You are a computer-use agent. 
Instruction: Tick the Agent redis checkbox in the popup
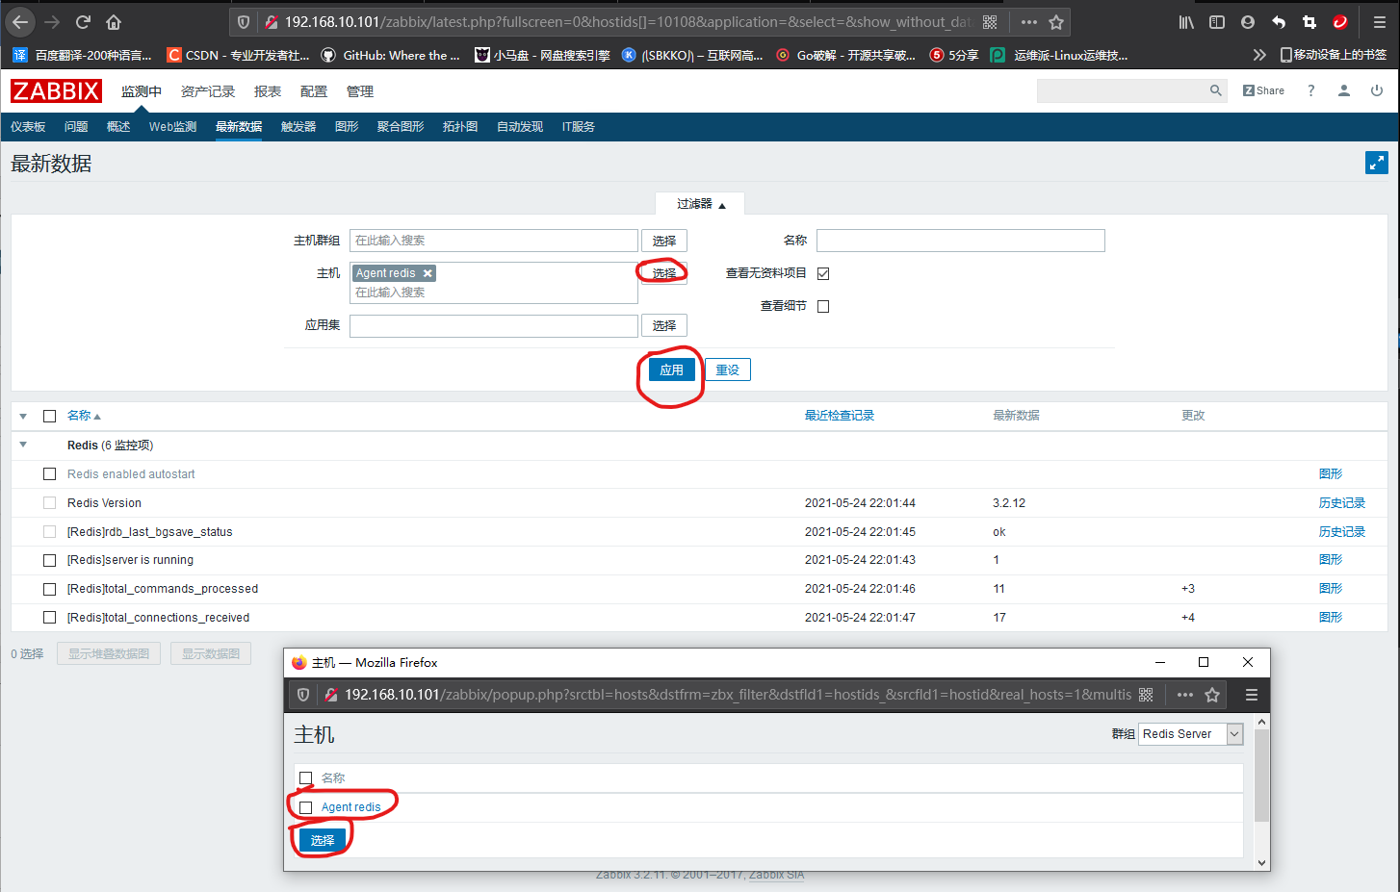pyautogui.click(x=306, y=807)
